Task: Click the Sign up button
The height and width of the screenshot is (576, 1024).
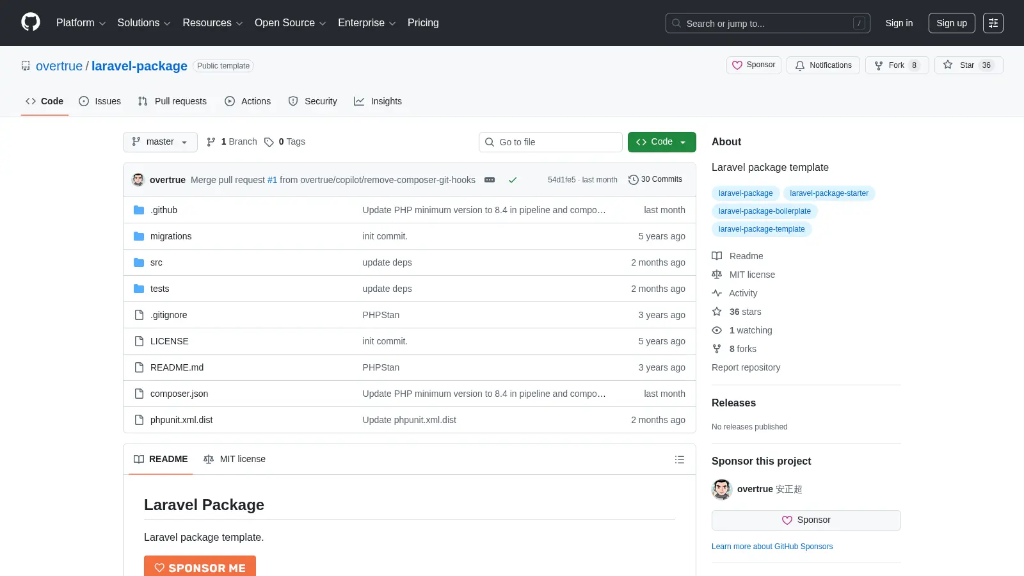Action: [952, 23]
